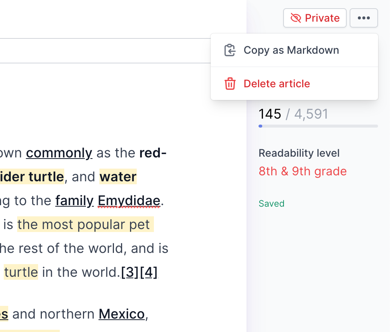Image resolution: width=390 pixels, height=332 pixels.
Task: Click the '4,591' target word count
Action: point(311,114)
